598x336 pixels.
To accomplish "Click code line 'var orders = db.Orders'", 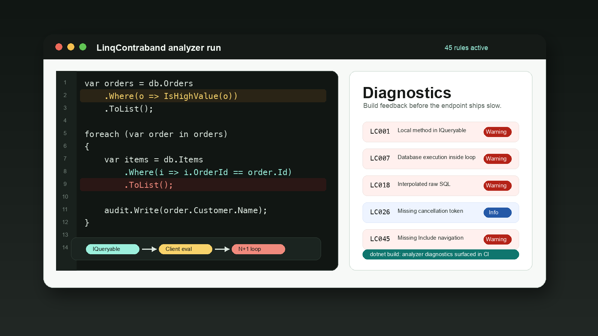I will (x=139, y=83).
